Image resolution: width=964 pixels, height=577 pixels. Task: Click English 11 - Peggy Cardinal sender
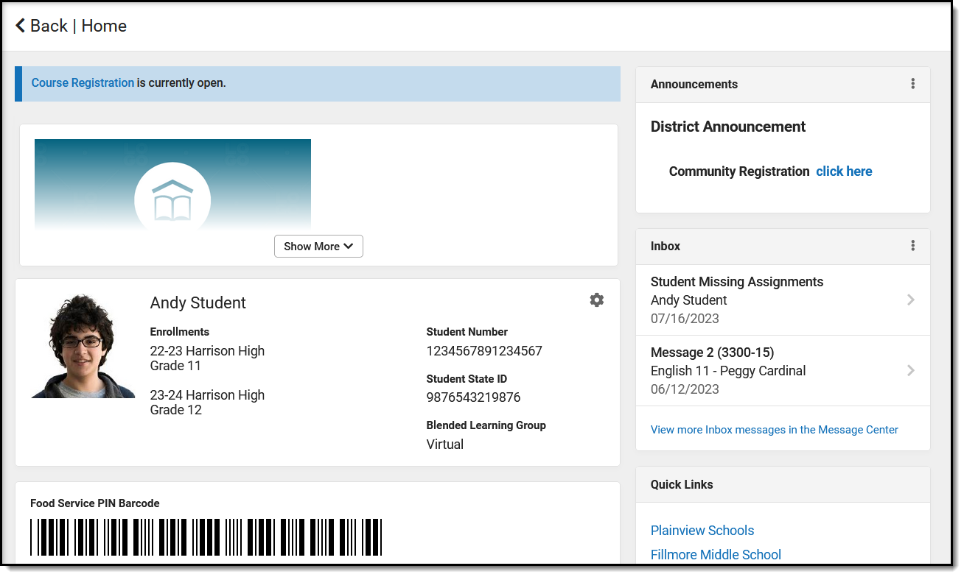pos(728,371)
